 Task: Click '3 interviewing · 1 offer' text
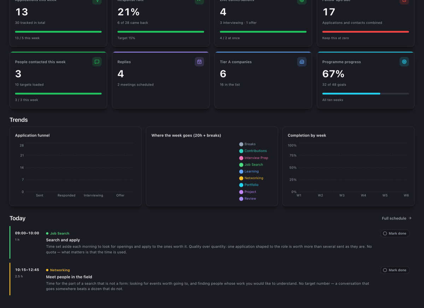click(238, 23)
